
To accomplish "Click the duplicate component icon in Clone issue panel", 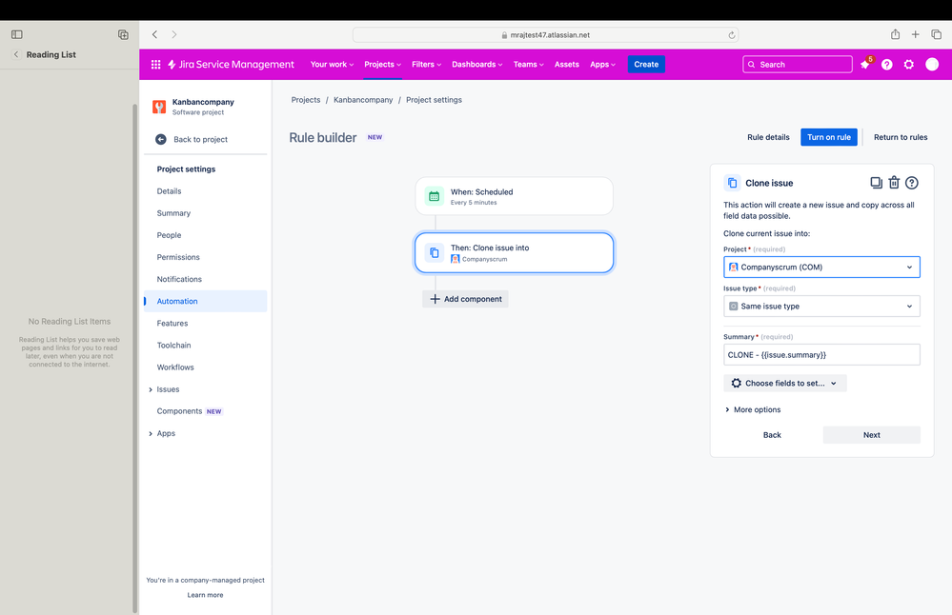I will 876,183.
